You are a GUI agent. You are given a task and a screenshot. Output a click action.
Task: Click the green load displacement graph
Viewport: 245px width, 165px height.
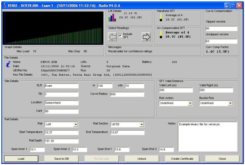(x=53, y=28)
